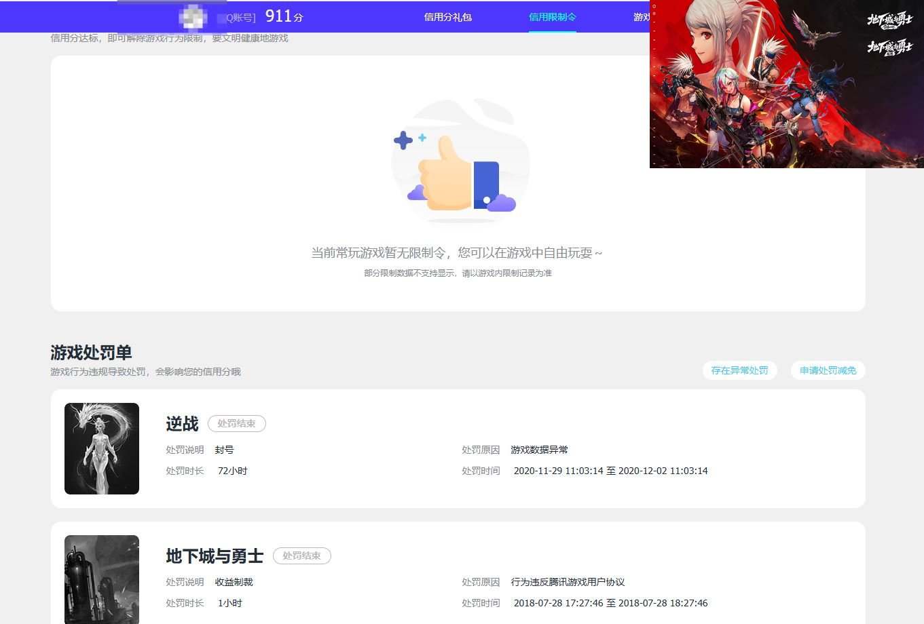924x624 pixels.
Task: Open the 信用分礼包 tab
Action: tap(447, 17)
